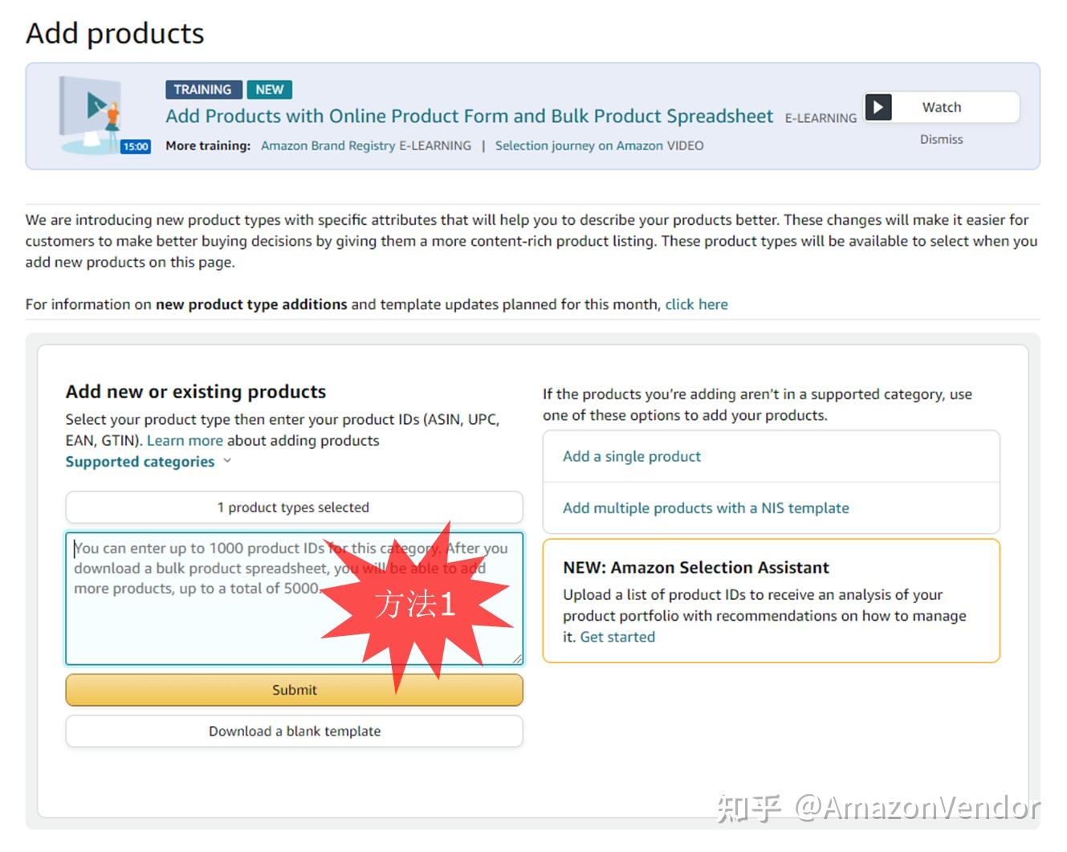Click the Learn more link about adding products
The image size is (1067, 852).
click(185, 440)
